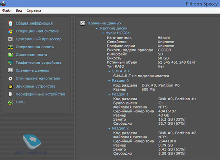Open the Операционная система section
The width and height of the screenshot is (220, 160).
[x=37, y=31]
